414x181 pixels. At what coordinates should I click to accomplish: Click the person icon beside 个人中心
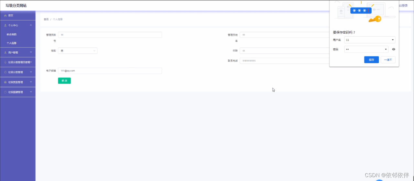pyautogui.click(x=5, y=25)
